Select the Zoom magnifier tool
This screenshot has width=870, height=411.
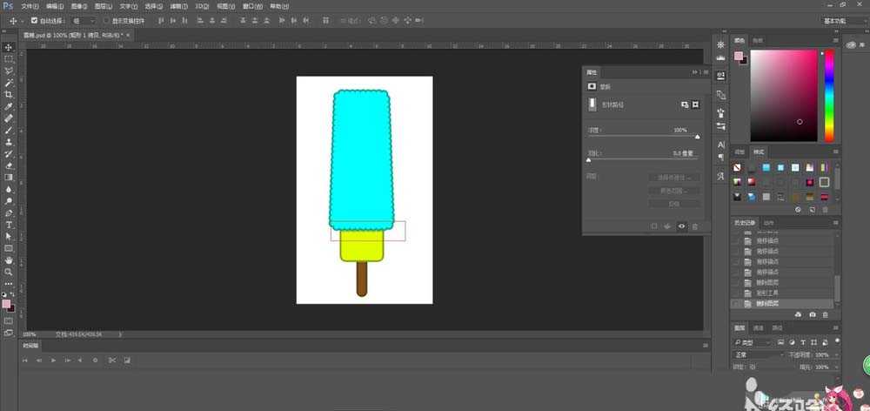[9, 272]
